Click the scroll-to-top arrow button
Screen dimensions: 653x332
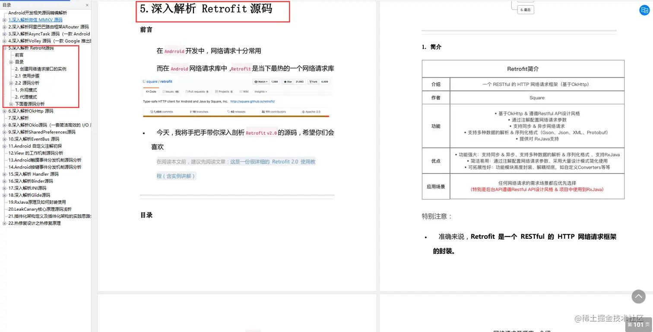(638, 297)
